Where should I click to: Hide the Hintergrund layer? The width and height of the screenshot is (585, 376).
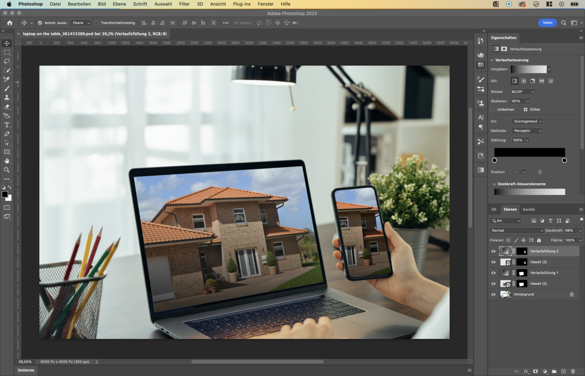point(493,295)
